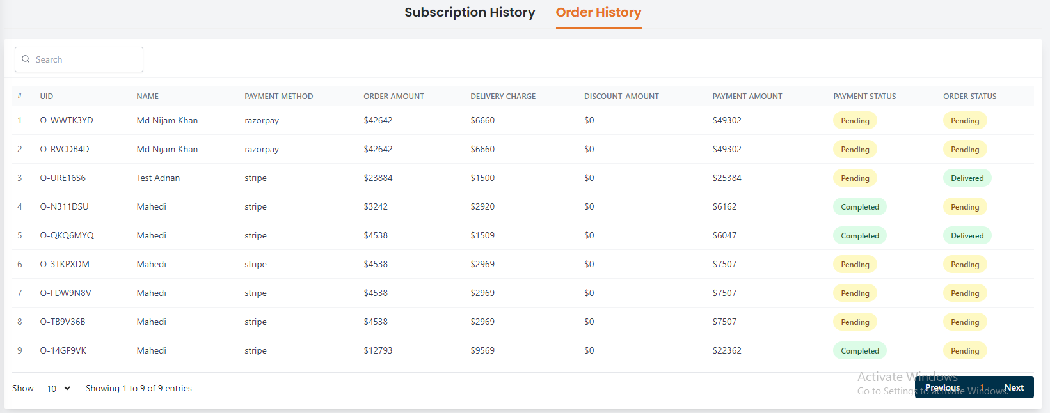Click the Test Adnan name cell
Screen dimensions: 1050x413
pyautogui.click(x=158, y=178)
